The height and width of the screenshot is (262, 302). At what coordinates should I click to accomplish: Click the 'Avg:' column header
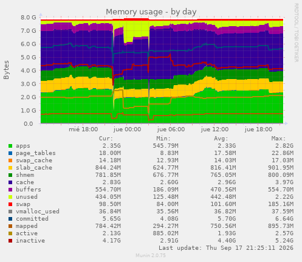[221, 139]
